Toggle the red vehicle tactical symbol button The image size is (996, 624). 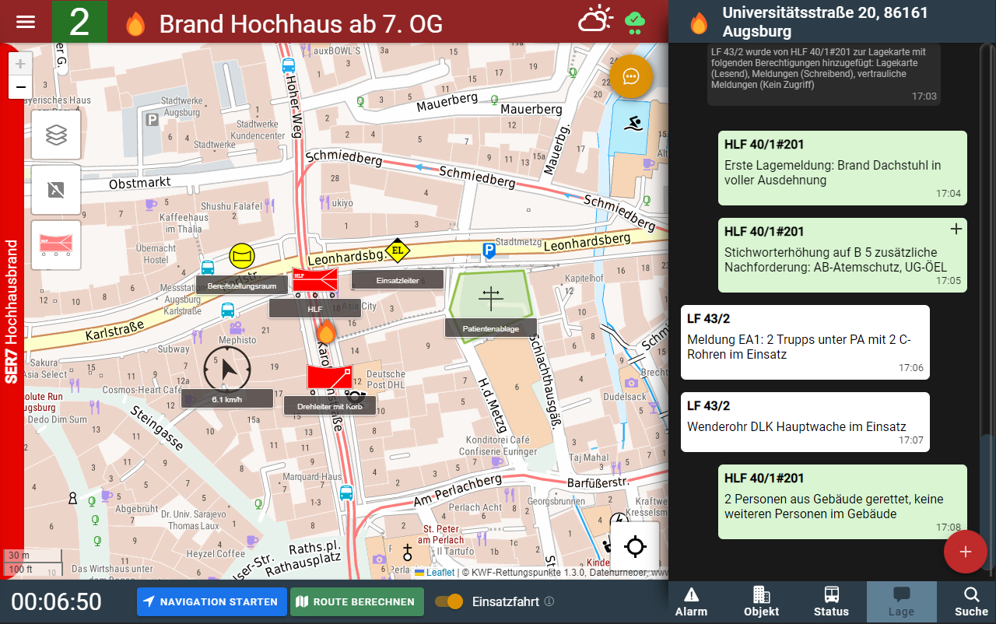point(56,244)
